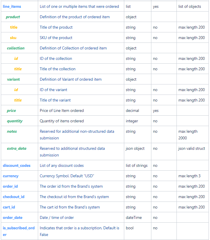Click the variant field name

tap(13, 80)
